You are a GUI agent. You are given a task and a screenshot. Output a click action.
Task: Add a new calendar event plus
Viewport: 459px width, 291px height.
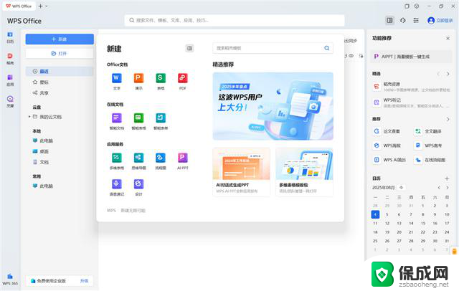447,178
